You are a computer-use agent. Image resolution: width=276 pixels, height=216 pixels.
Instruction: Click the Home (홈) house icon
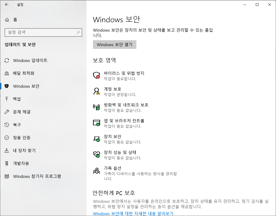pyautogui.click(x=7, y=20)
